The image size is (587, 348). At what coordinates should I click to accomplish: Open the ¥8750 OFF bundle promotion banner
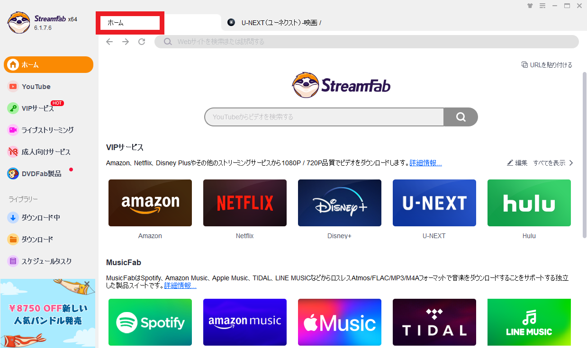pos(48,313)
